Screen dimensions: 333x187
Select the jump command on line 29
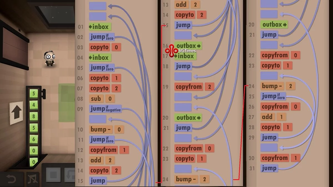(x=269, y=137)
